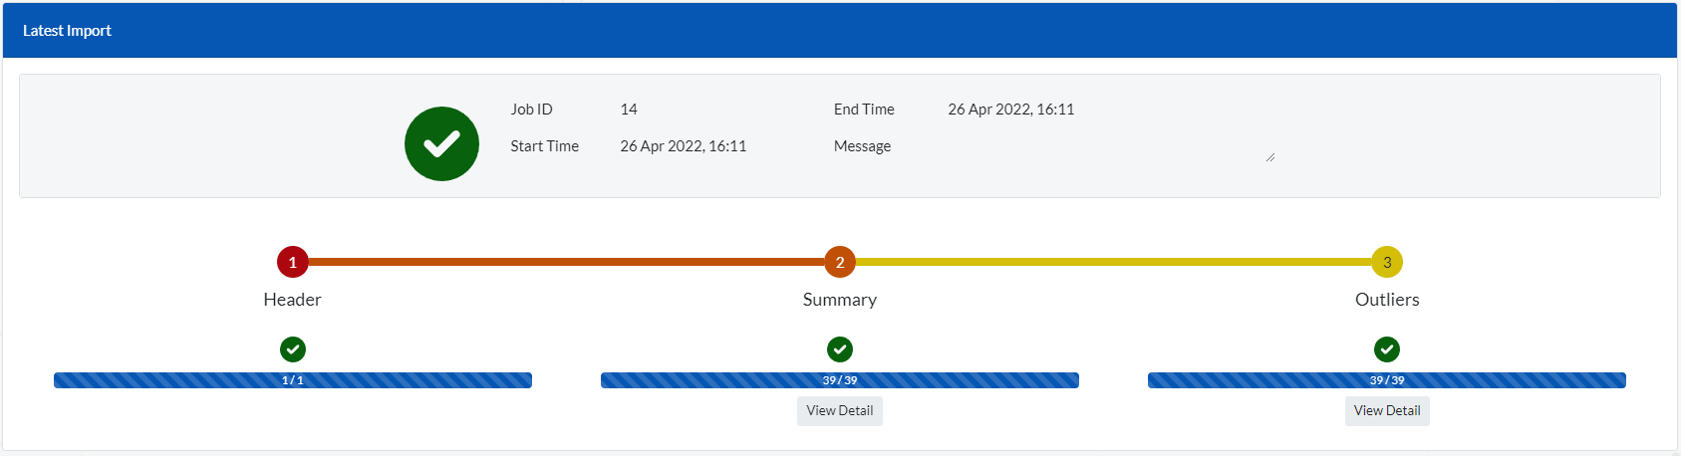
Task: Click the Latest Import panel title
Action: click(67, 31)
